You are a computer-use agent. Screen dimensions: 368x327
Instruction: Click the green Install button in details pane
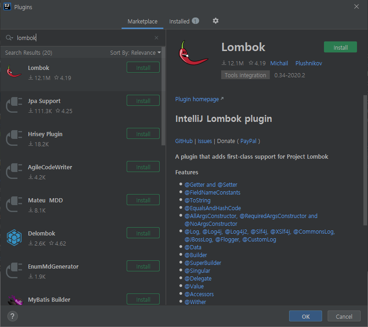click(x=340, y=47)
